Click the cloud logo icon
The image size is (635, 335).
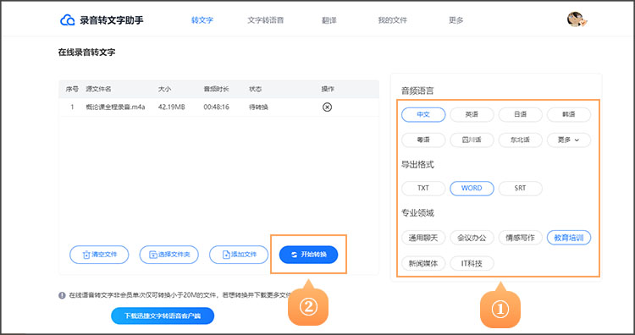pyautogui.click(x=67, y=20)
